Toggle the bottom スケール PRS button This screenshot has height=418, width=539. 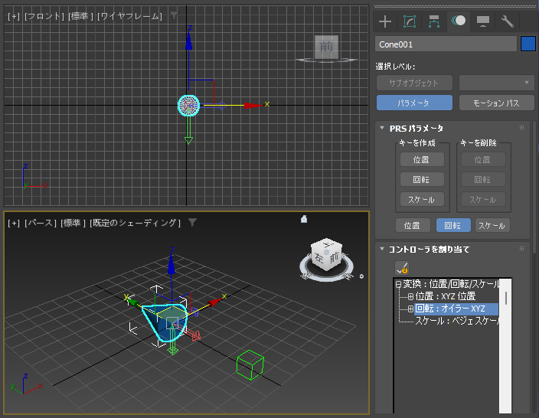492,225
